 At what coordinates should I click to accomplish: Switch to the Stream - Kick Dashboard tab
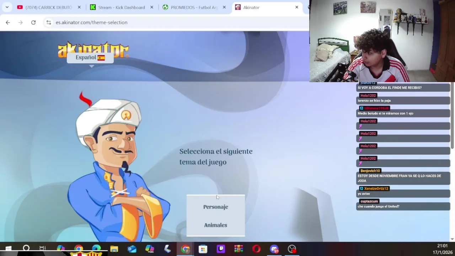(122, 7)
